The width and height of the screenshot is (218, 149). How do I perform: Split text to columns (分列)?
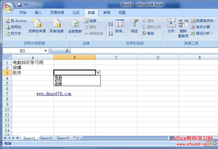pyautogui.click(x=171, y=26)
